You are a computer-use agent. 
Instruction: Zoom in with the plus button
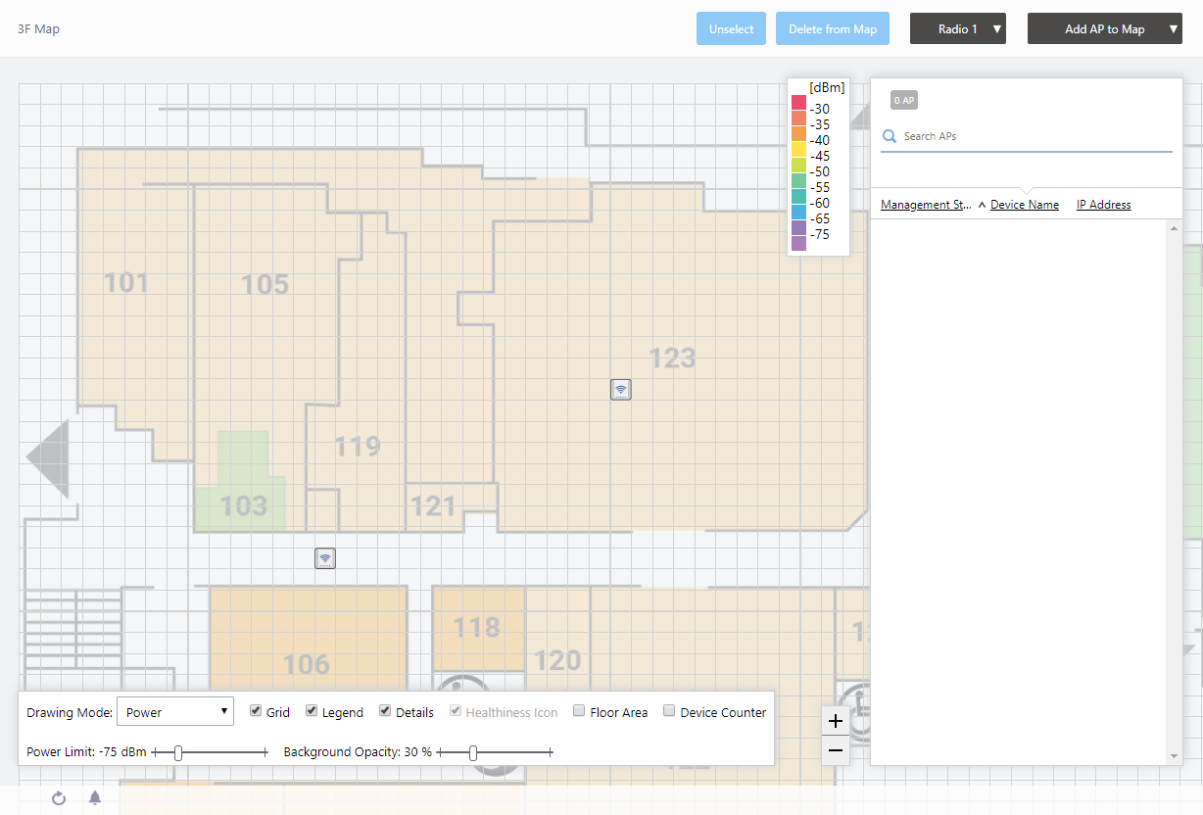(x=835, y=721)
